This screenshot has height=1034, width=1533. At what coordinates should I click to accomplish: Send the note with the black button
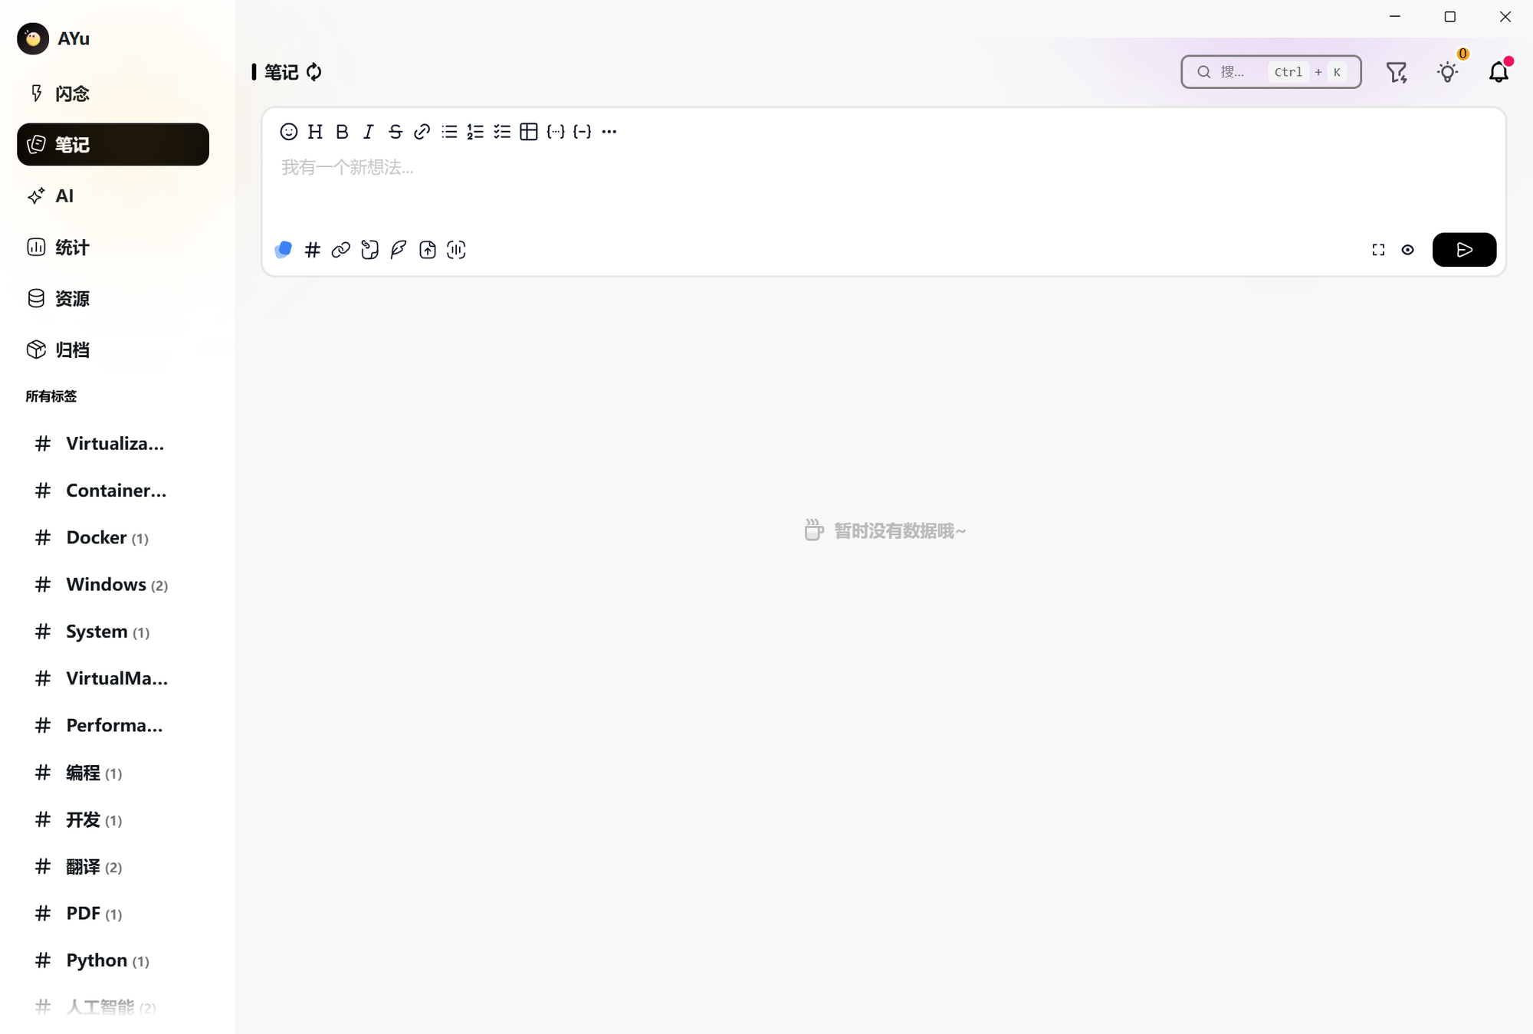[x=1464, y=250]
